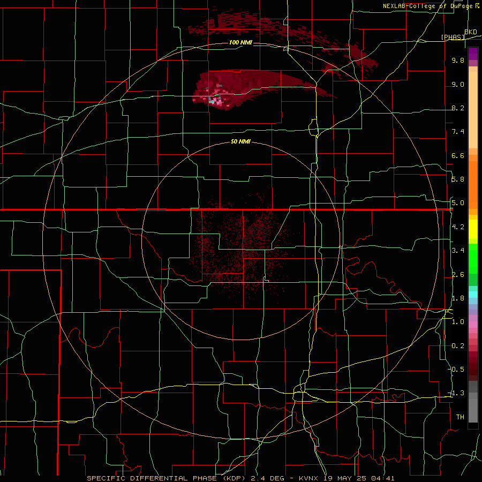This screenshot has width=482, height=482.
Task: Click the 5.0 value on the color scale
Action: [x=458, y=203]
